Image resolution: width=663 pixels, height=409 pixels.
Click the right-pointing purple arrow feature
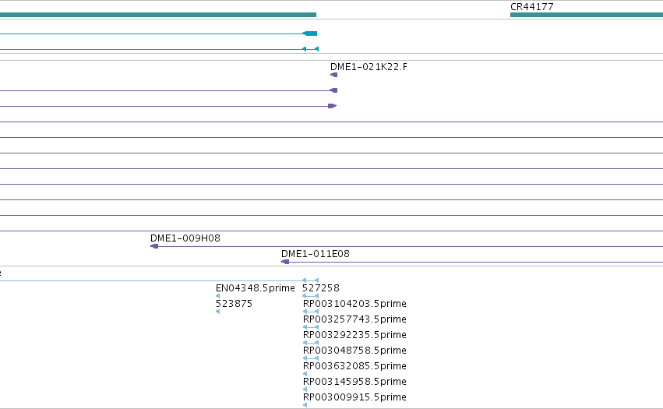(333, 106)
